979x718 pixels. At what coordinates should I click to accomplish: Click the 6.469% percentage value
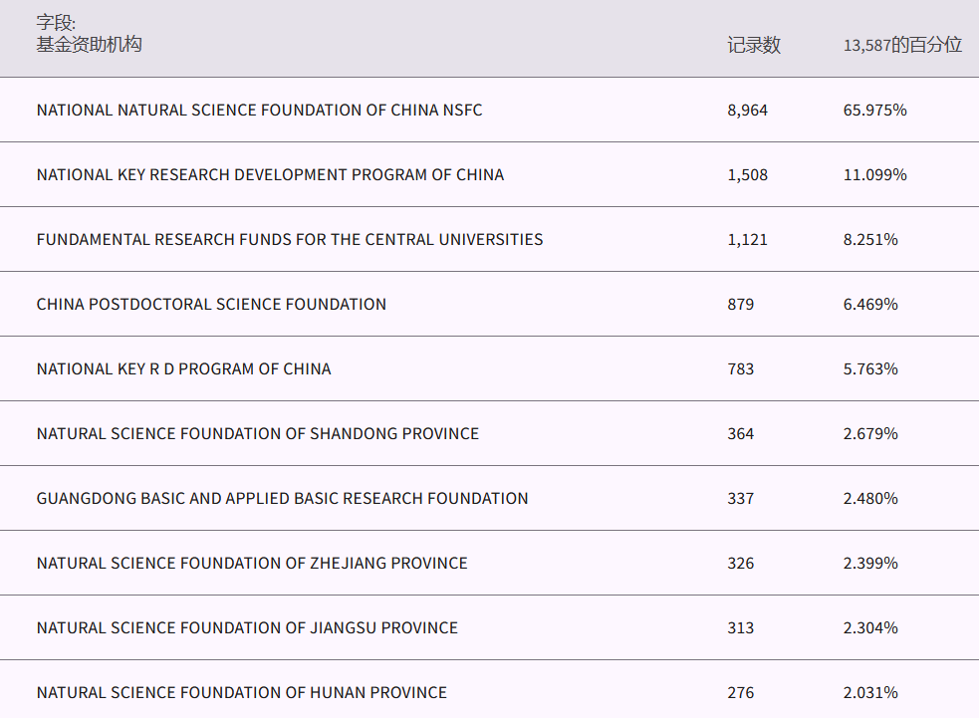tap(870, 305)
